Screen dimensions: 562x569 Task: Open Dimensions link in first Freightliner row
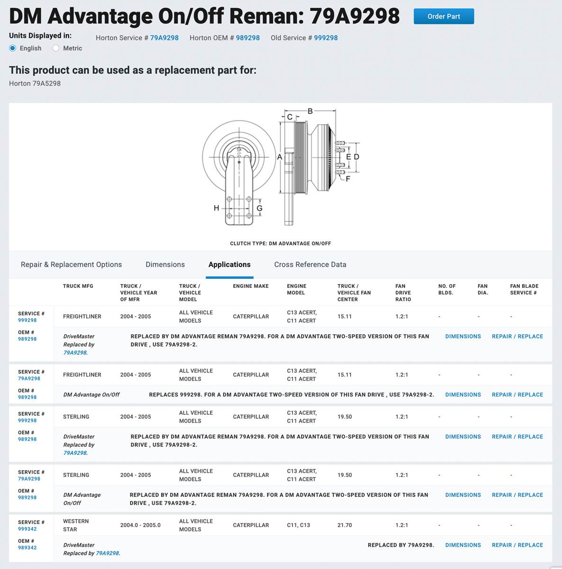click(463, 336)
